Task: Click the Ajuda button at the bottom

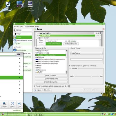Action: tap(38, 90)
